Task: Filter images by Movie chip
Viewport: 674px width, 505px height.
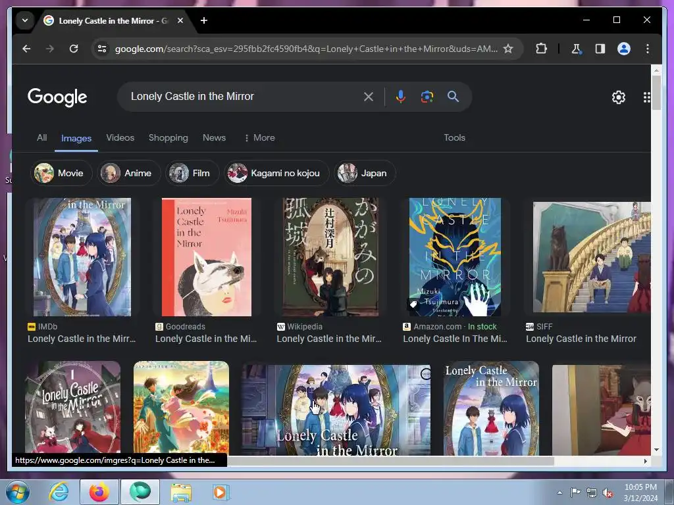Action: [61, 173]
